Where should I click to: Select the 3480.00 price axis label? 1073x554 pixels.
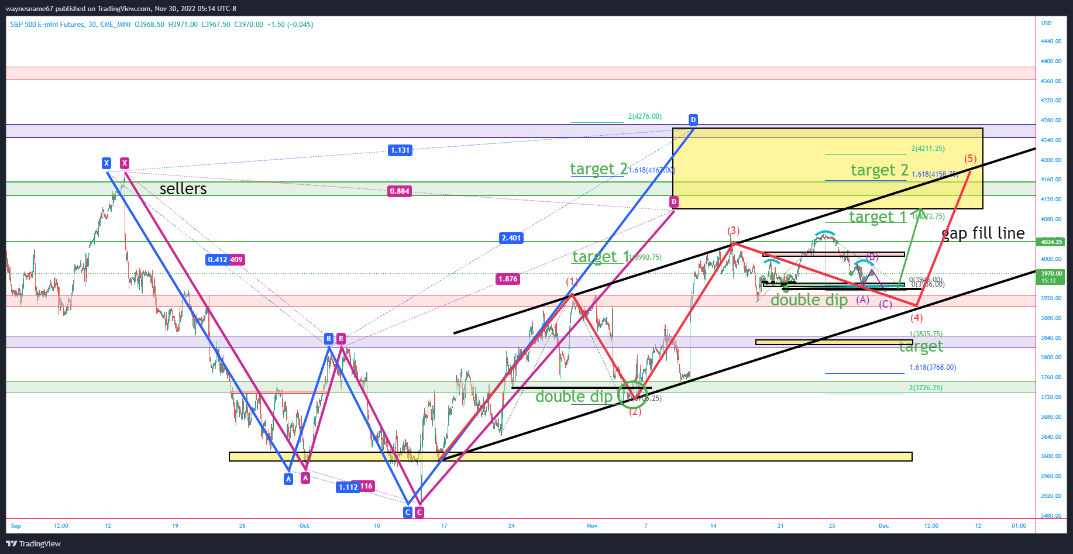tap(1051, 516)
